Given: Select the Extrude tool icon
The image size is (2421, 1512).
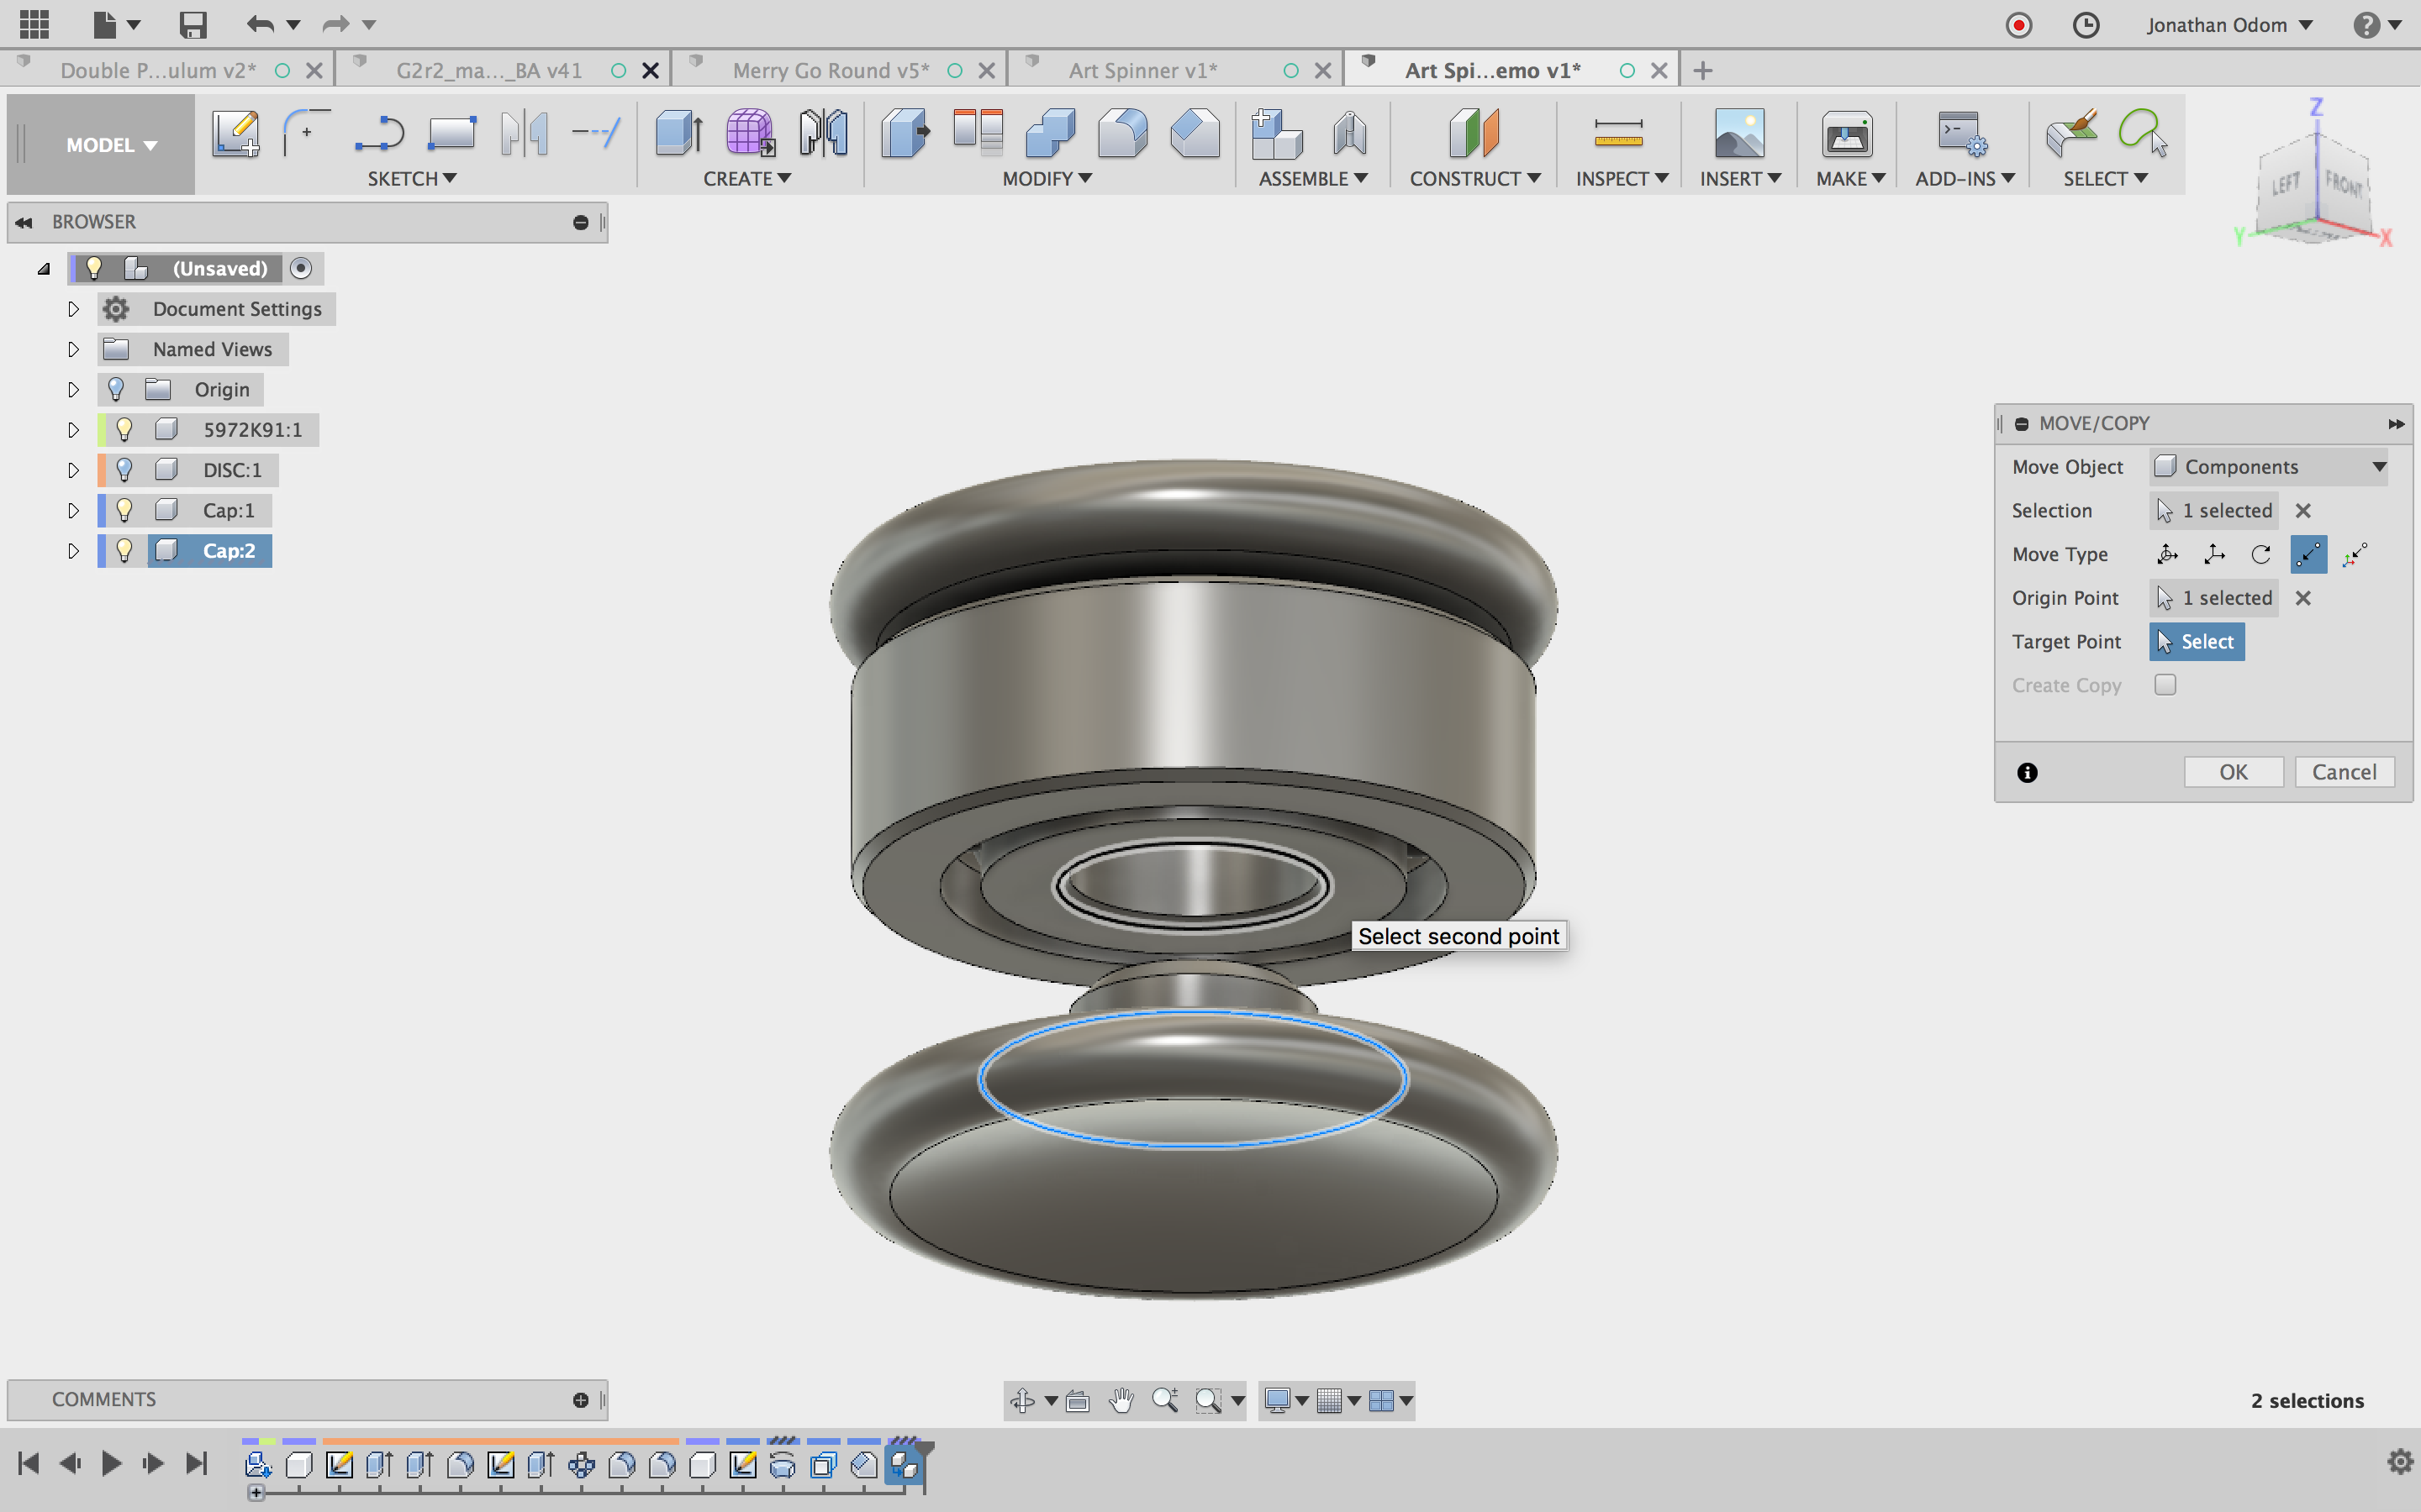Looking at the screenshot, I should tap(678, 133).
